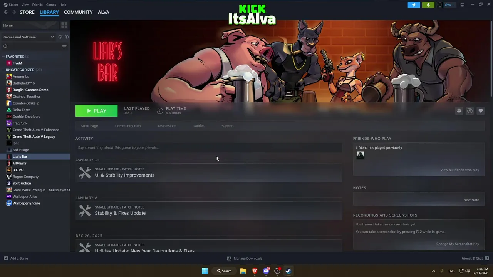Toggle favorite heart for Liar's Bar
This screenshot has height=277, width=493.
pyautogui.click(x=480, y=111)
